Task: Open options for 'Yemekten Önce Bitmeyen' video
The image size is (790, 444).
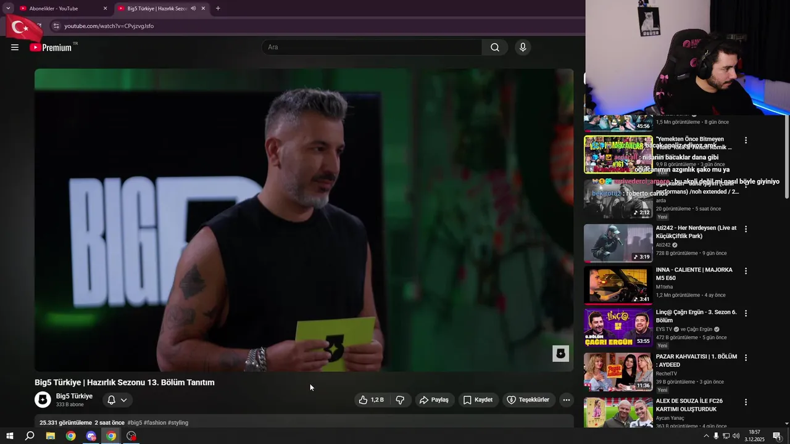Action: coord(746,141)
